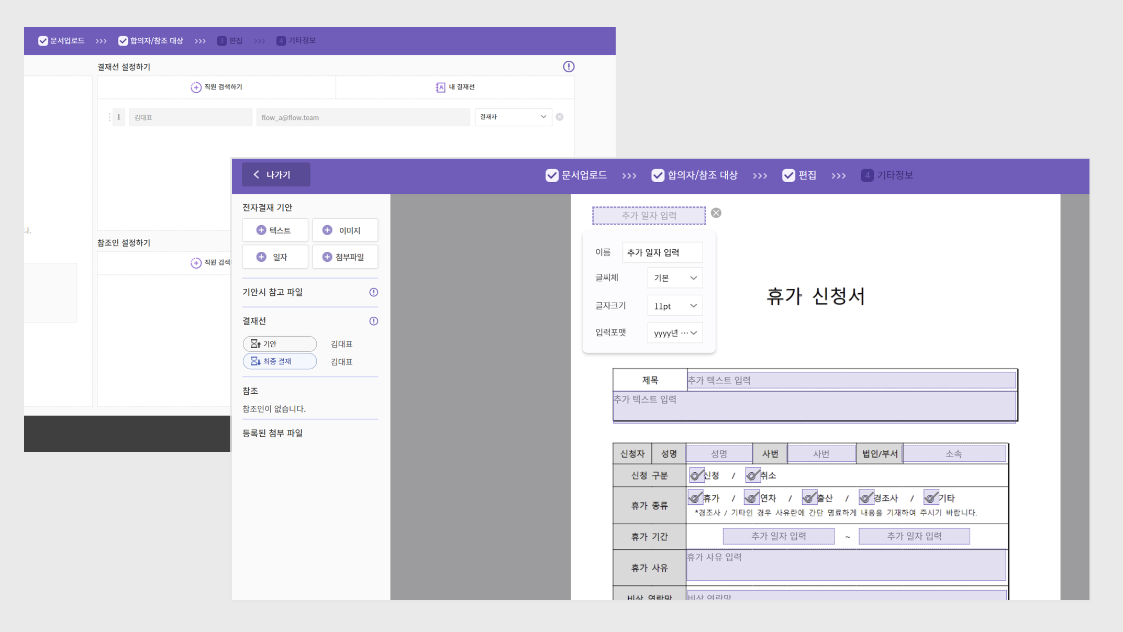Click the 제목 text input field
Image resolution: width=1123 pixels, height=632 pixels.
point(851,380)
